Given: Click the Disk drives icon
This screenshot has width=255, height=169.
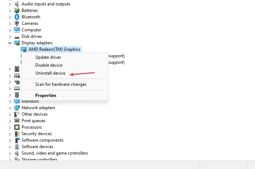Looking at the screenshot, I should pyautogui.click(x=17, y=37).
